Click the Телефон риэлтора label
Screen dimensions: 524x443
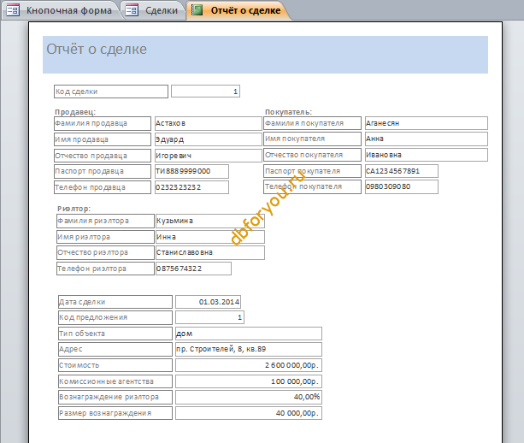(105, 269)
